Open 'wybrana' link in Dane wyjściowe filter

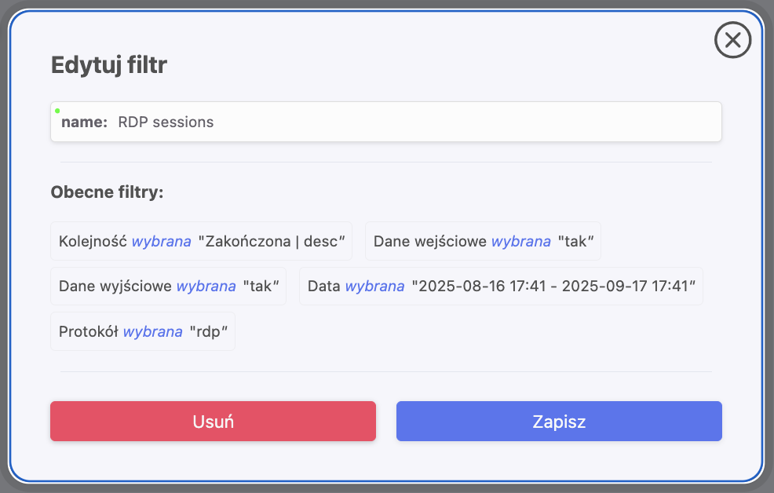tap(206, 286)
